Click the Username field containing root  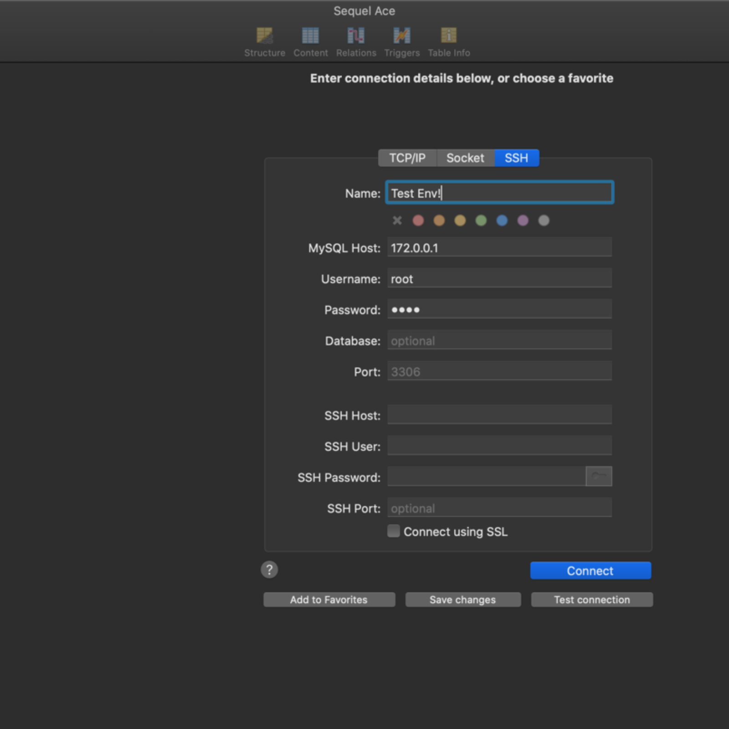pos(500,278)
